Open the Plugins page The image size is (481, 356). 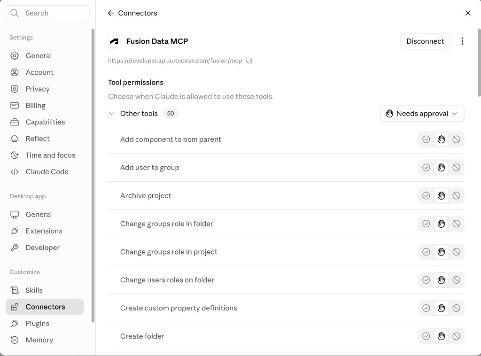coord(45,323)
